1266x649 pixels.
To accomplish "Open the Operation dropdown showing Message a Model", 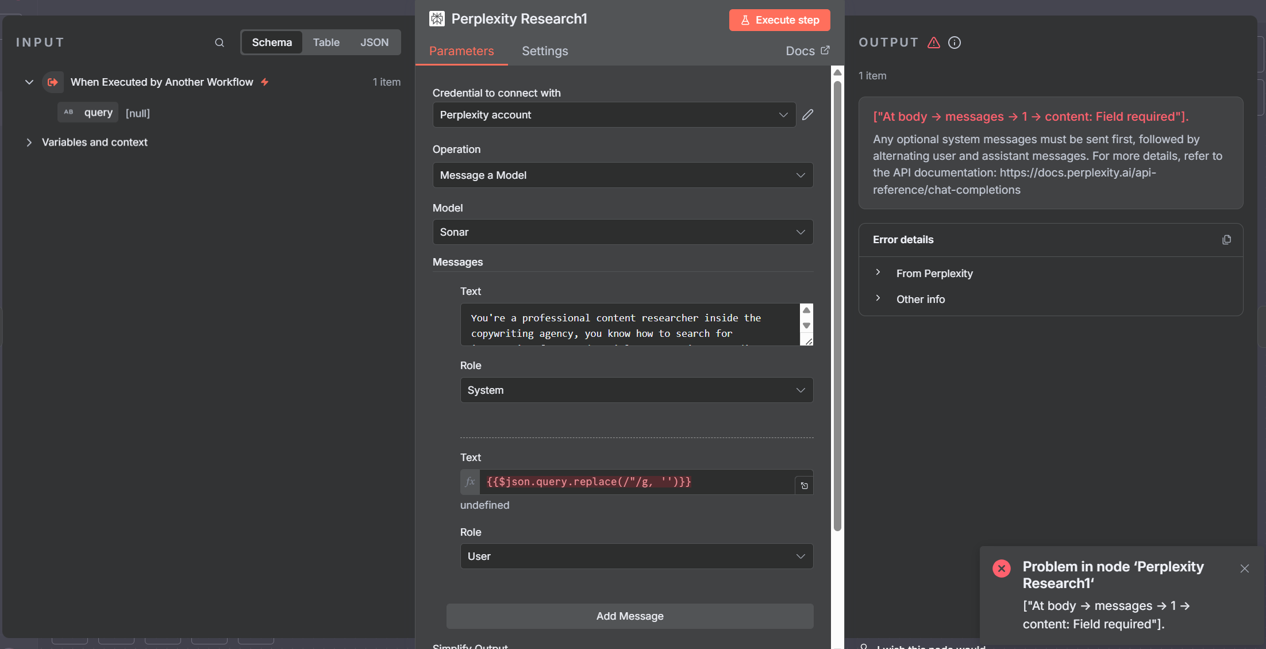I will pyautogui.click(x=622, y=175).
